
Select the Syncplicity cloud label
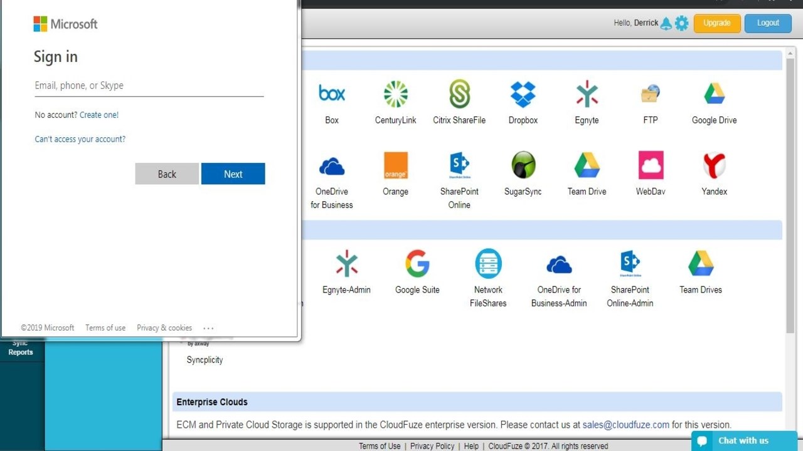[x=205, y=360]
